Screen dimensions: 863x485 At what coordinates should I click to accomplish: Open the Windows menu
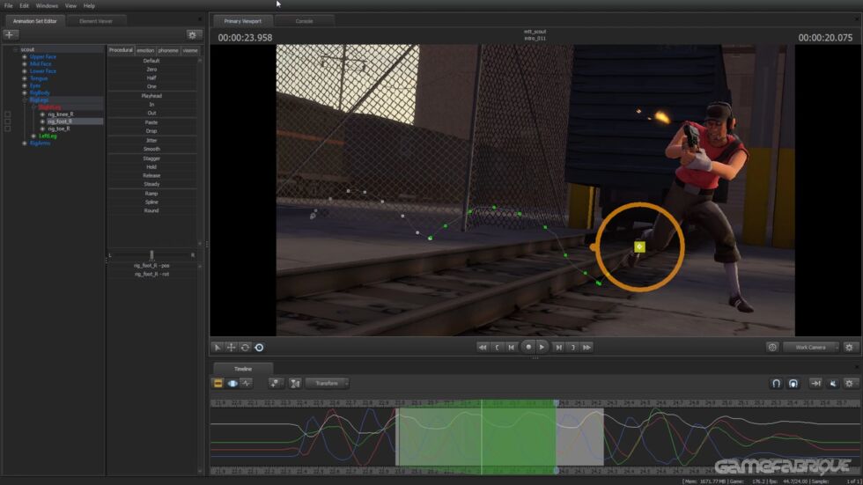47,5
